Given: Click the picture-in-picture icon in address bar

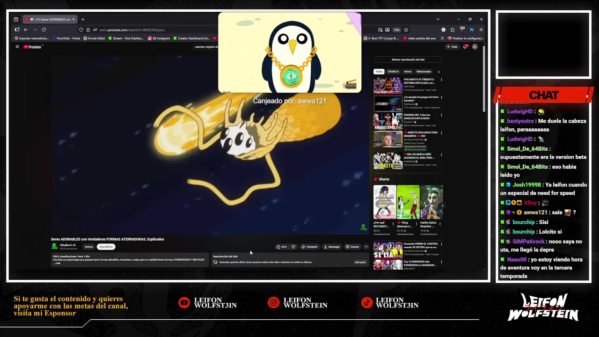Looking at the screenshot, I should pyautogui.click(x=380, y=30).
